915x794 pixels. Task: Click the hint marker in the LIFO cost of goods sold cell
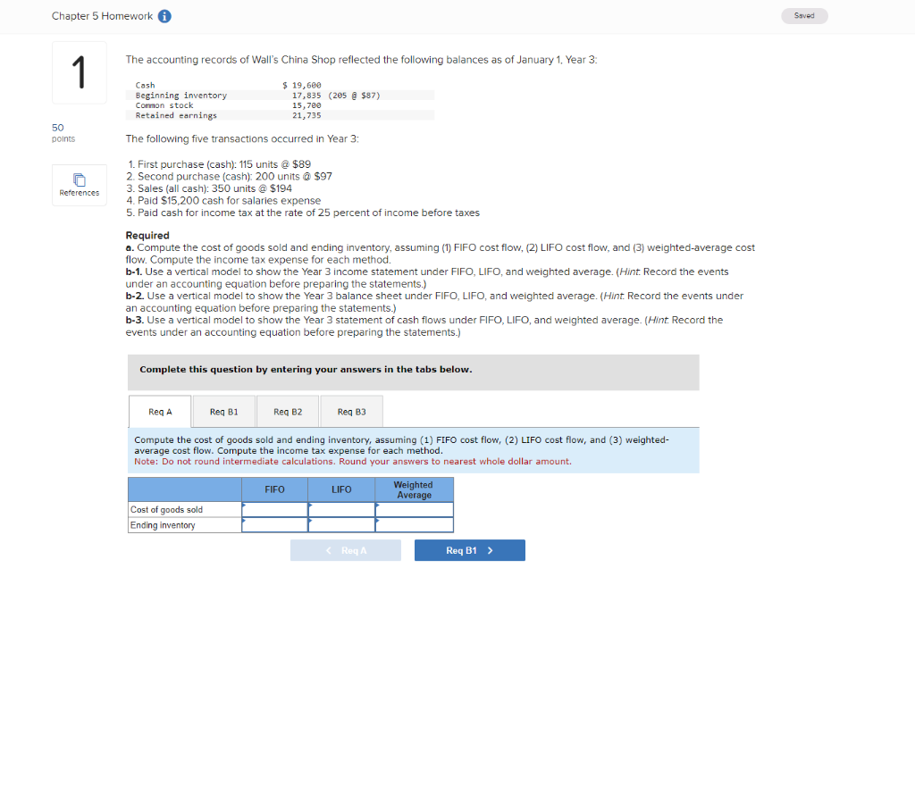(311, 506)
